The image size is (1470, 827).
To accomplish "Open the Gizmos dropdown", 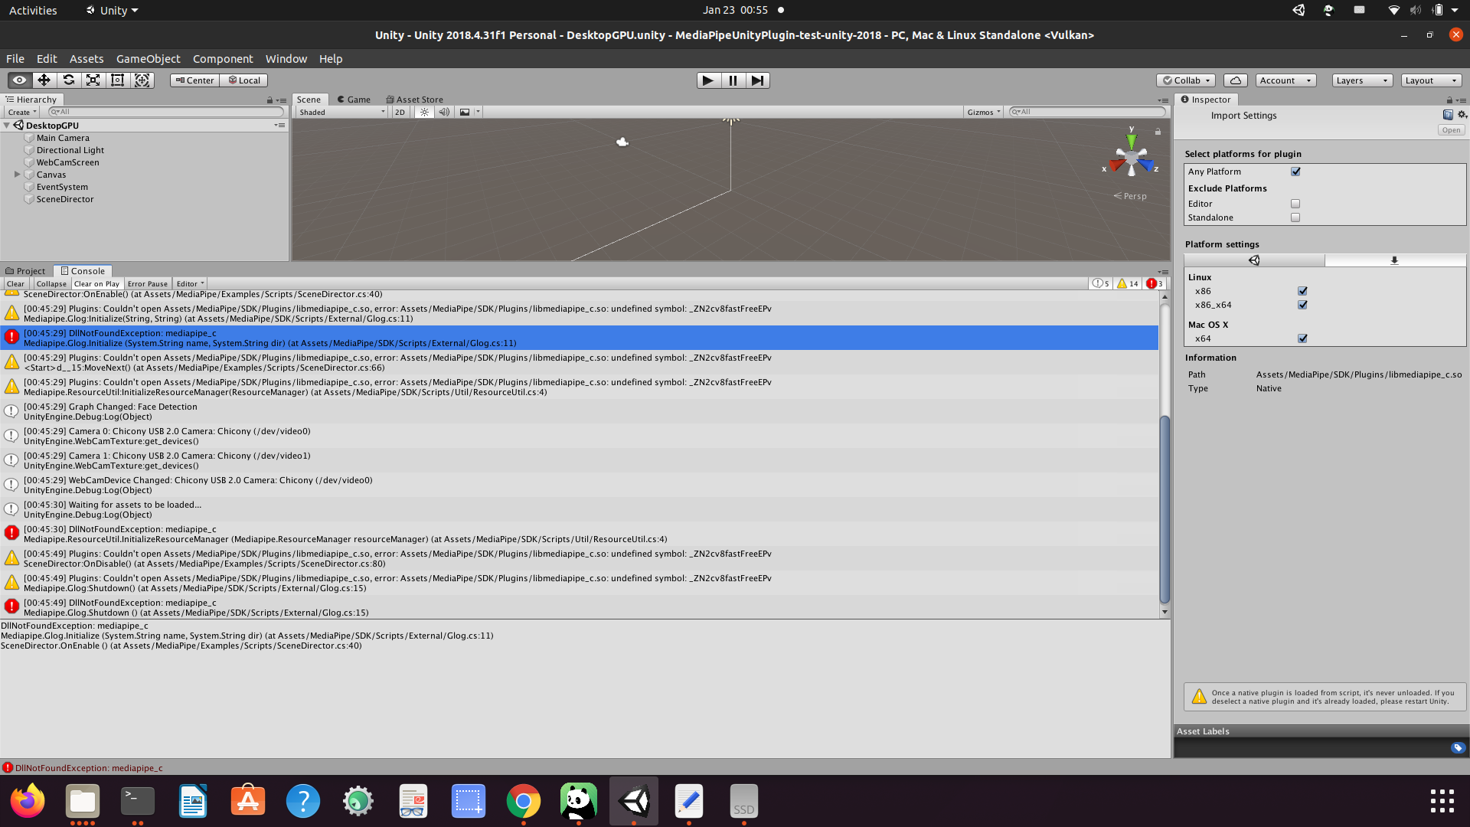I will point(984,112).
